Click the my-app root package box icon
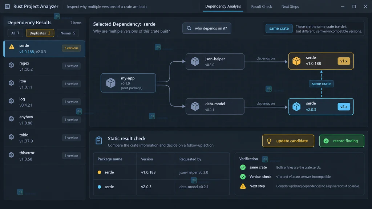 [x=110, y=83]
